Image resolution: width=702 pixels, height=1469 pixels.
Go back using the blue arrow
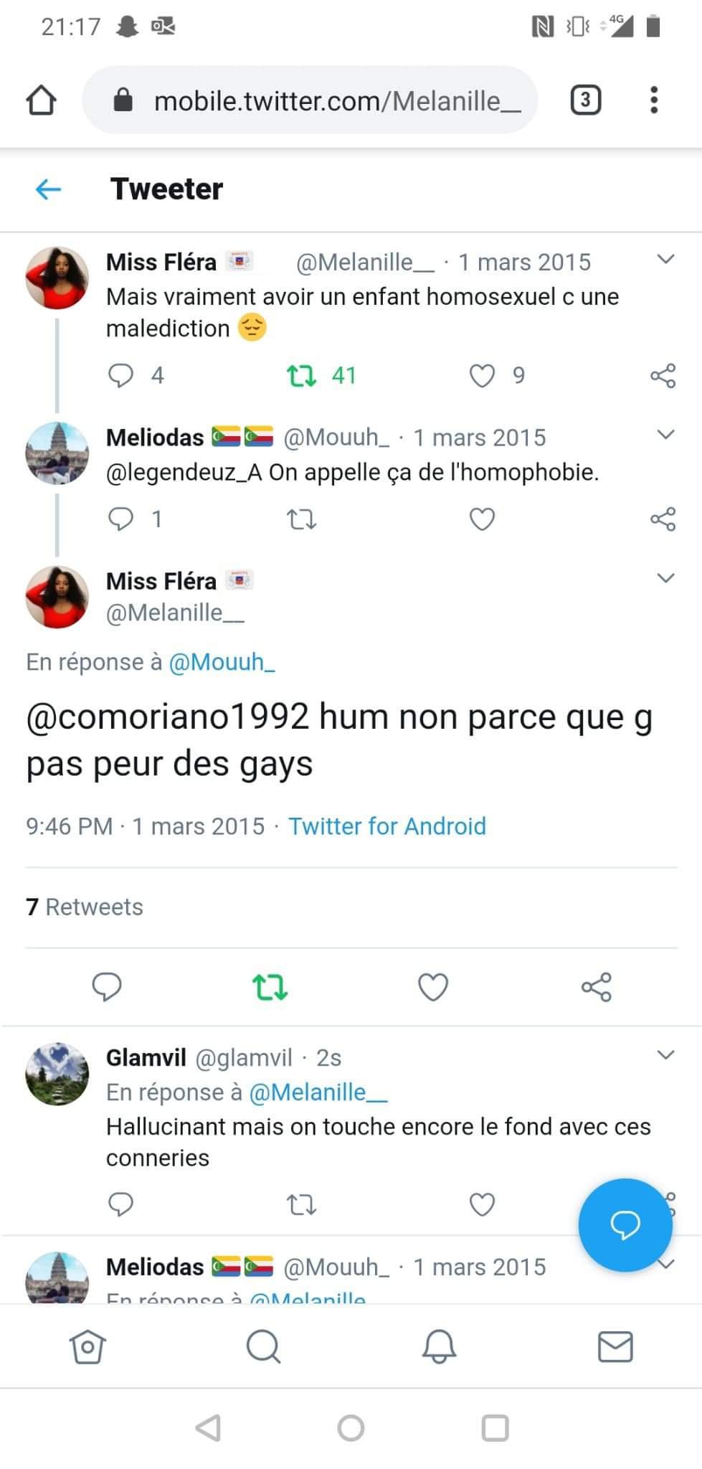click(x=49, y=189)
